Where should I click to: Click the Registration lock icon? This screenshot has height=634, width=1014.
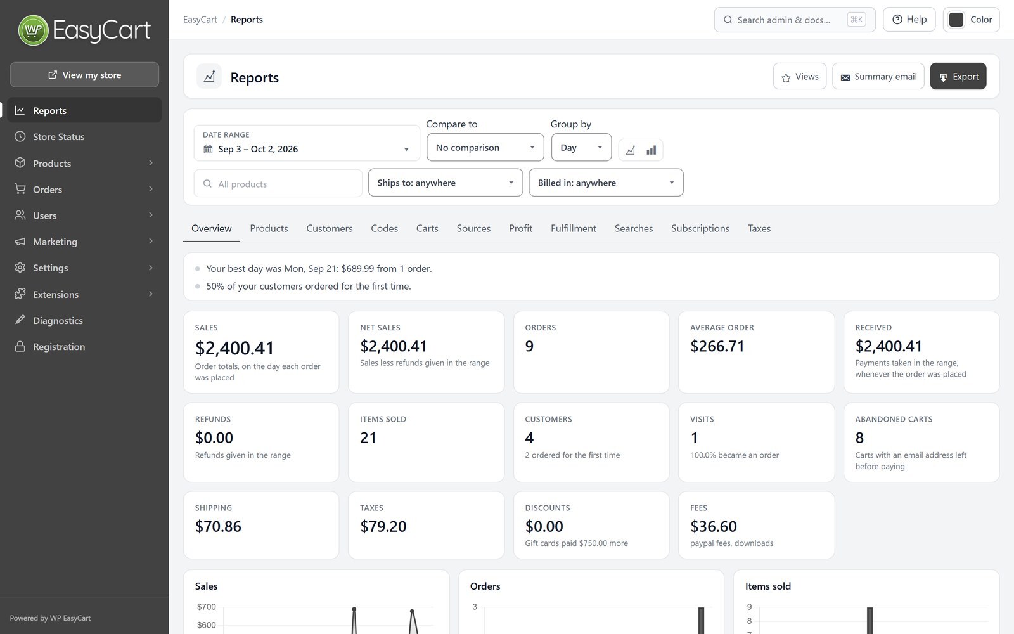pyautogui.click(x=20, y=346)
